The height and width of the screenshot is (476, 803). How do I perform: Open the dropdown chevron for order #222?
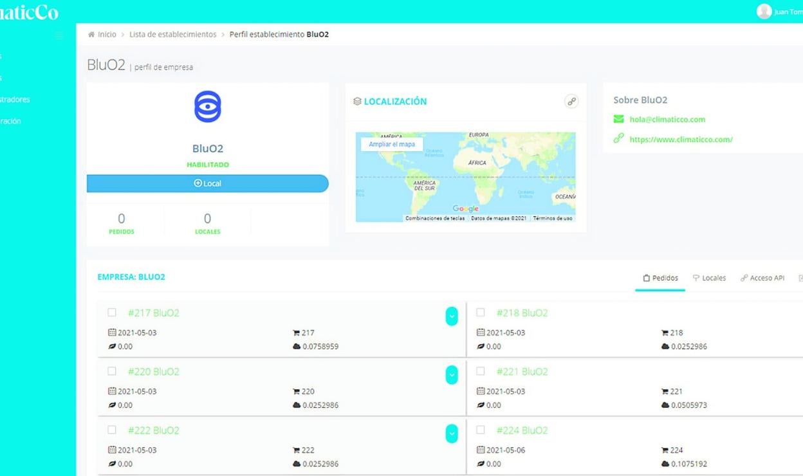(452, 434)
